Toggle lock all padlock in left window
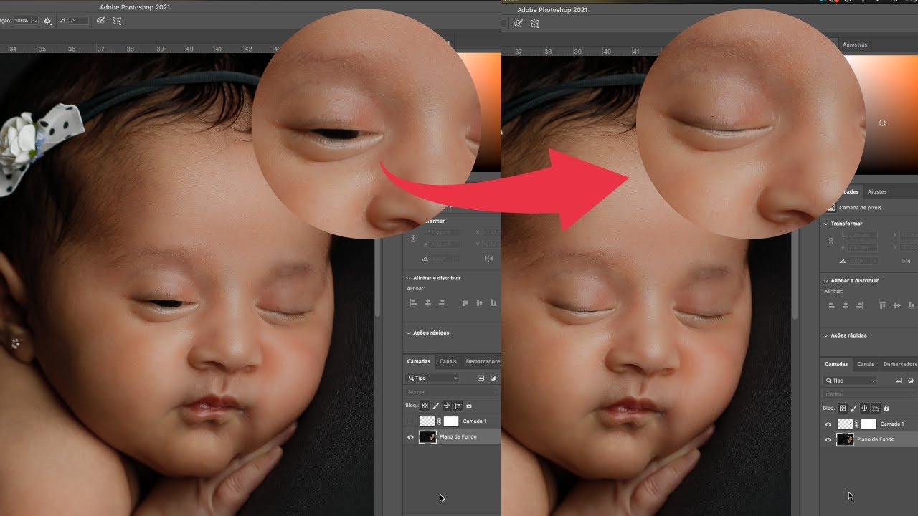This screenshot has height=516, width=918. [469, 406]
